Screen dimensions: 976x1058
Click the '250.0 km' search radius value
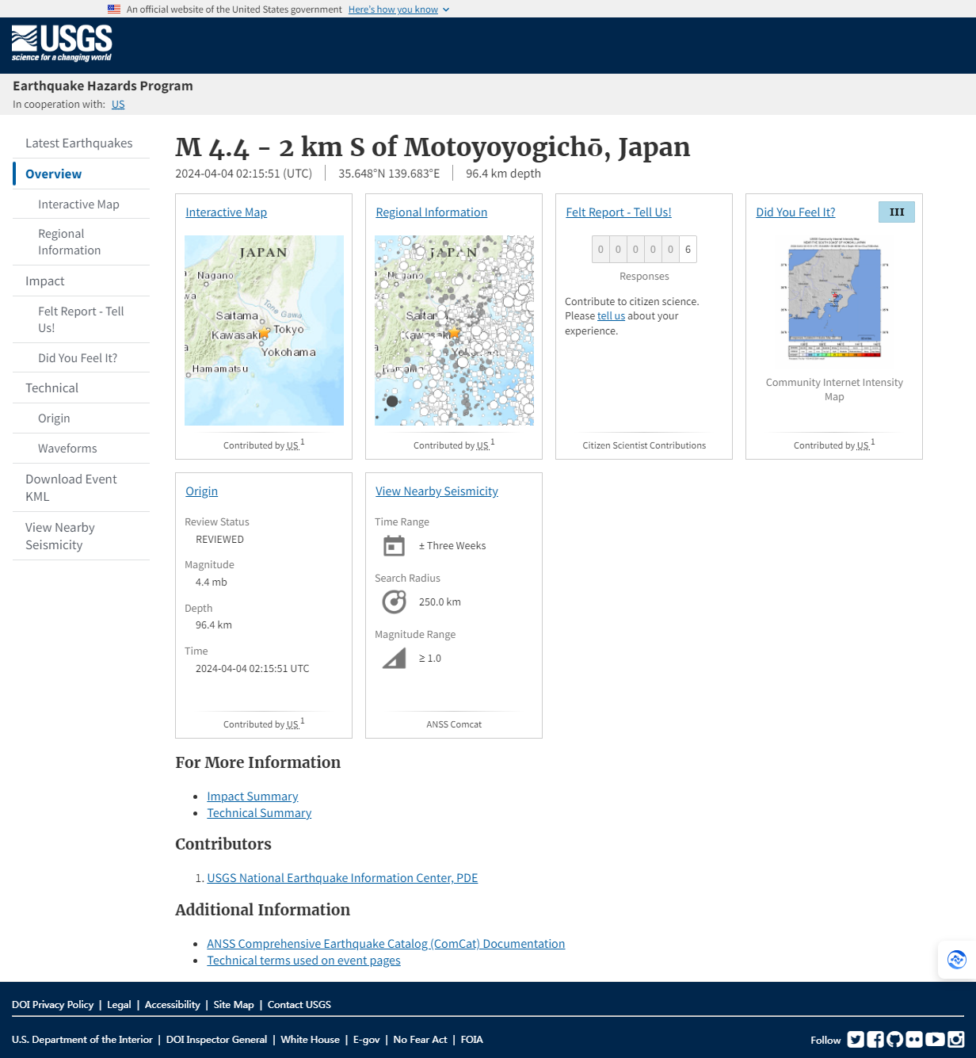[440, 602]
